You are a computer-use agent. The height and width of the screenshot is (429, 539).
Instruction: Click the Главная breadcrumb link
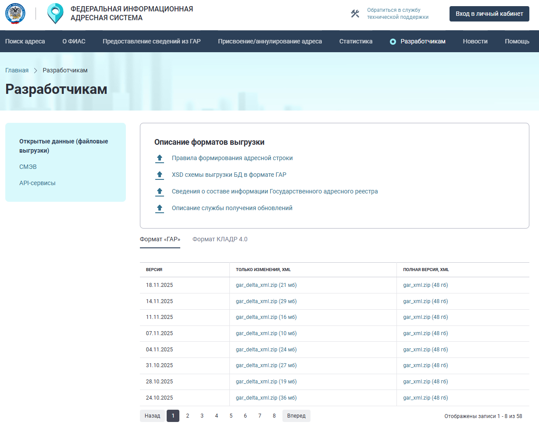[x=17, y=70]
